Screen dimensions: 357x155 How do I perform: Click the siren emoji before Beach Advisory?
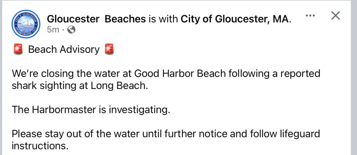[x=18, y=50]
